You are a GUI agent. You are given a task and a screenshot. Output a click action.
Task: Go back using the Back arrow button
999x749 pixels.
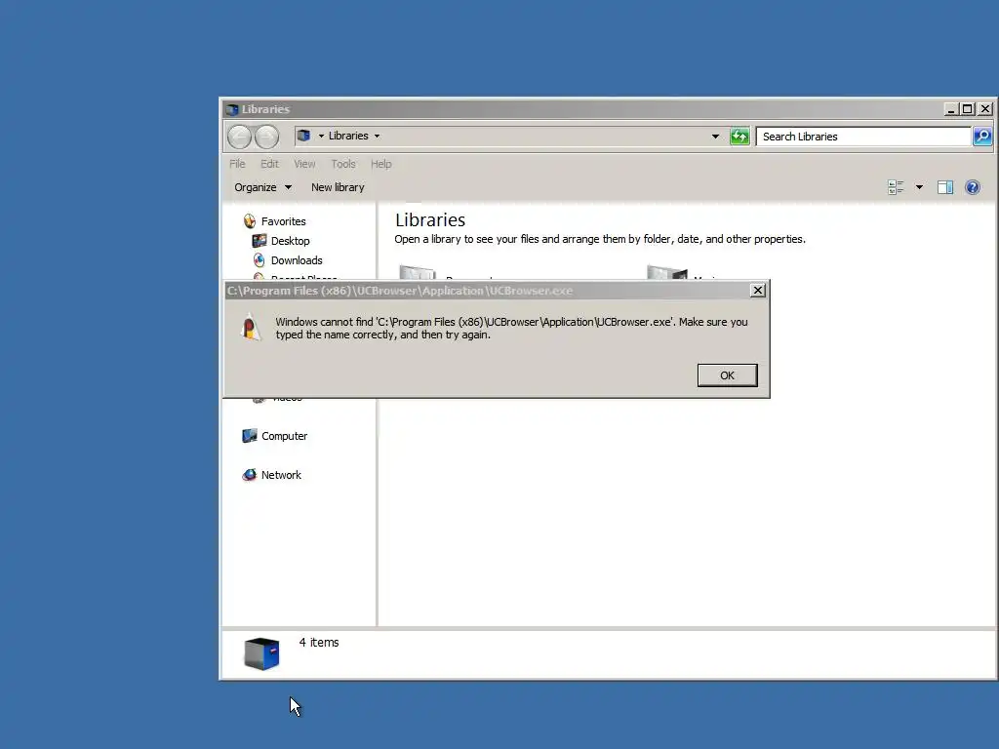click(240, 137)
